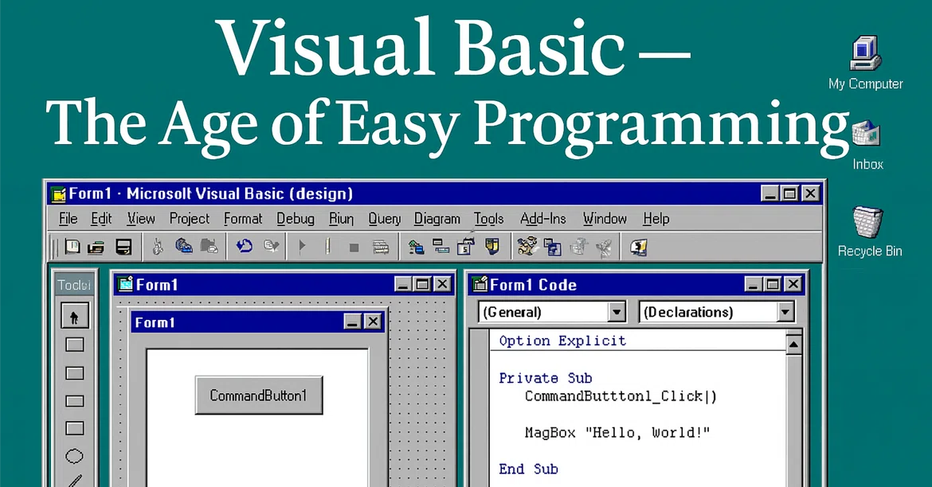
Task: Open the Edit menu
Action: pos(101,219)
